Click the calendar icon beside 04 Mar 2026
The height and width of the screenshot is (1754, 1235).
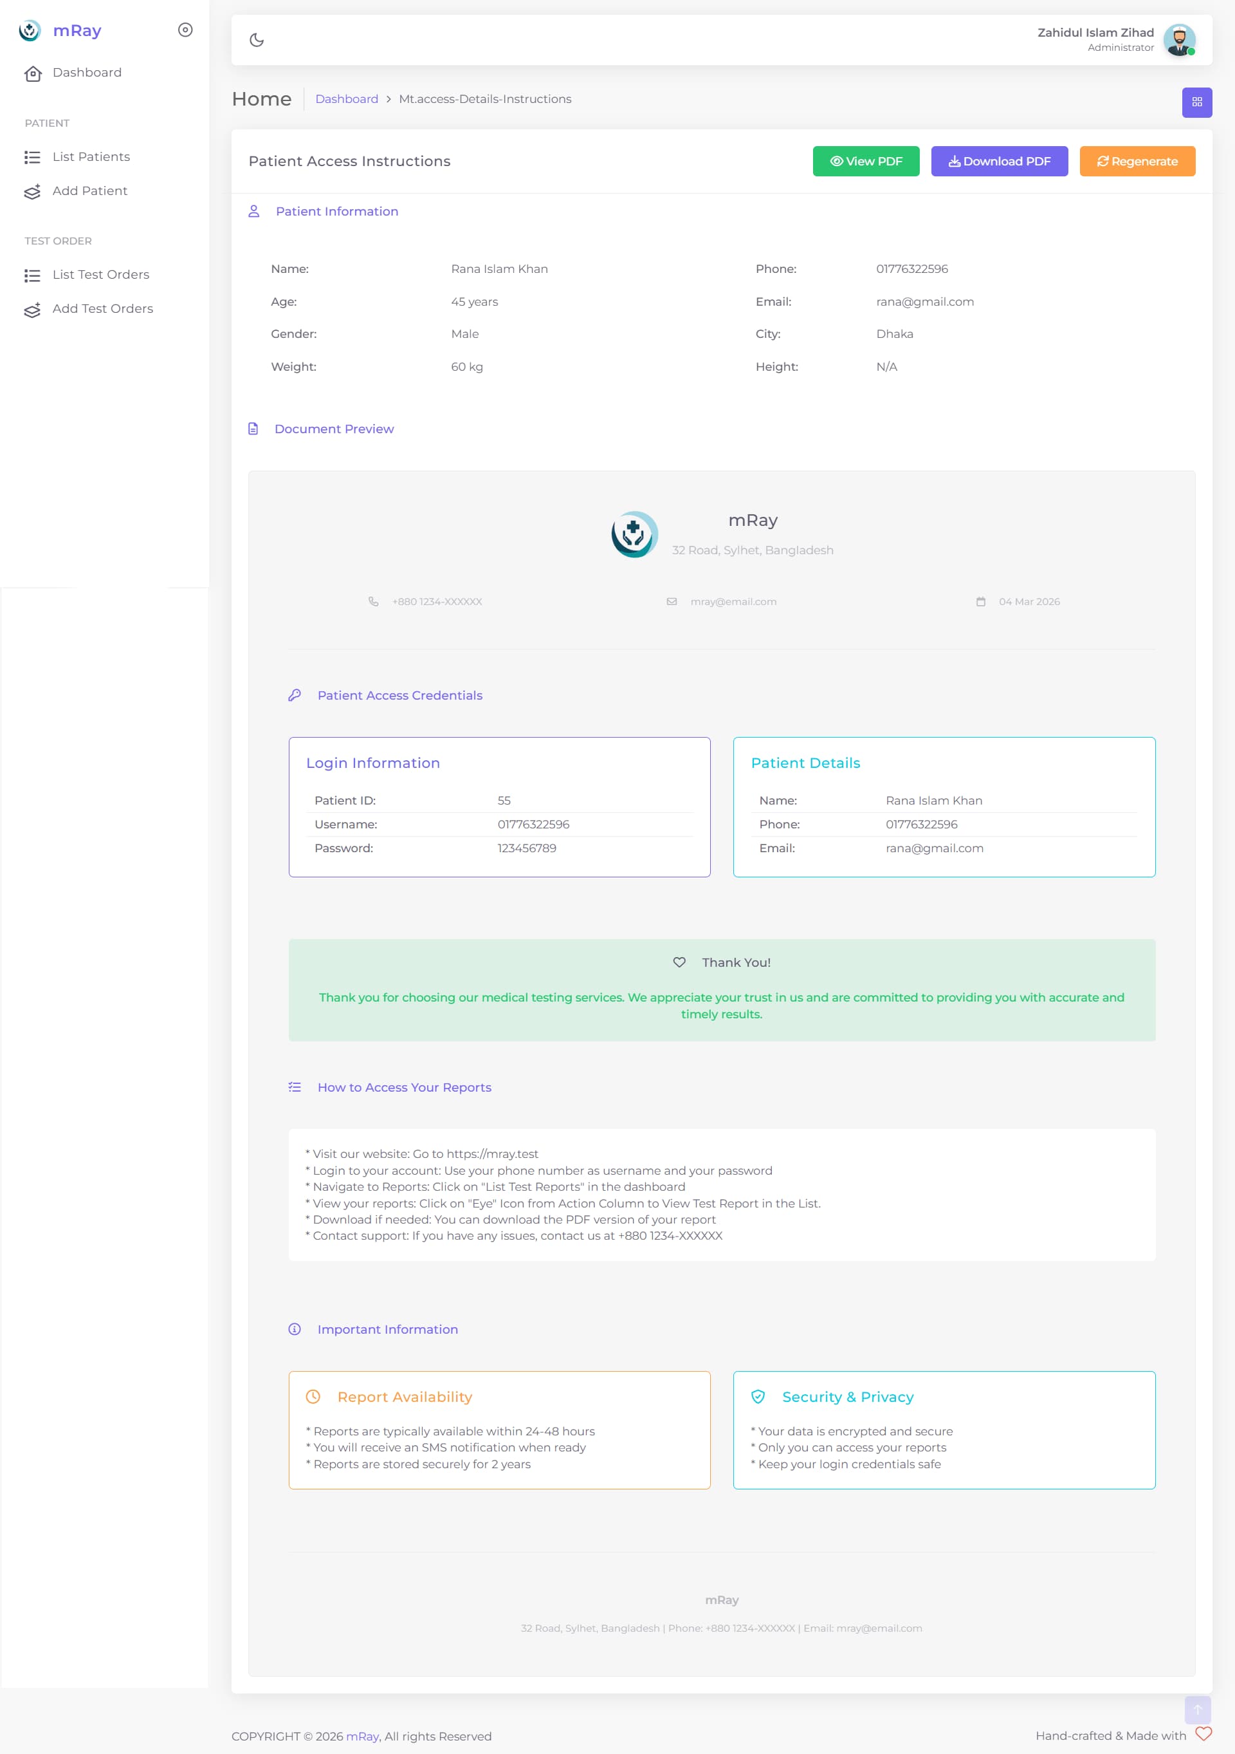981,602
